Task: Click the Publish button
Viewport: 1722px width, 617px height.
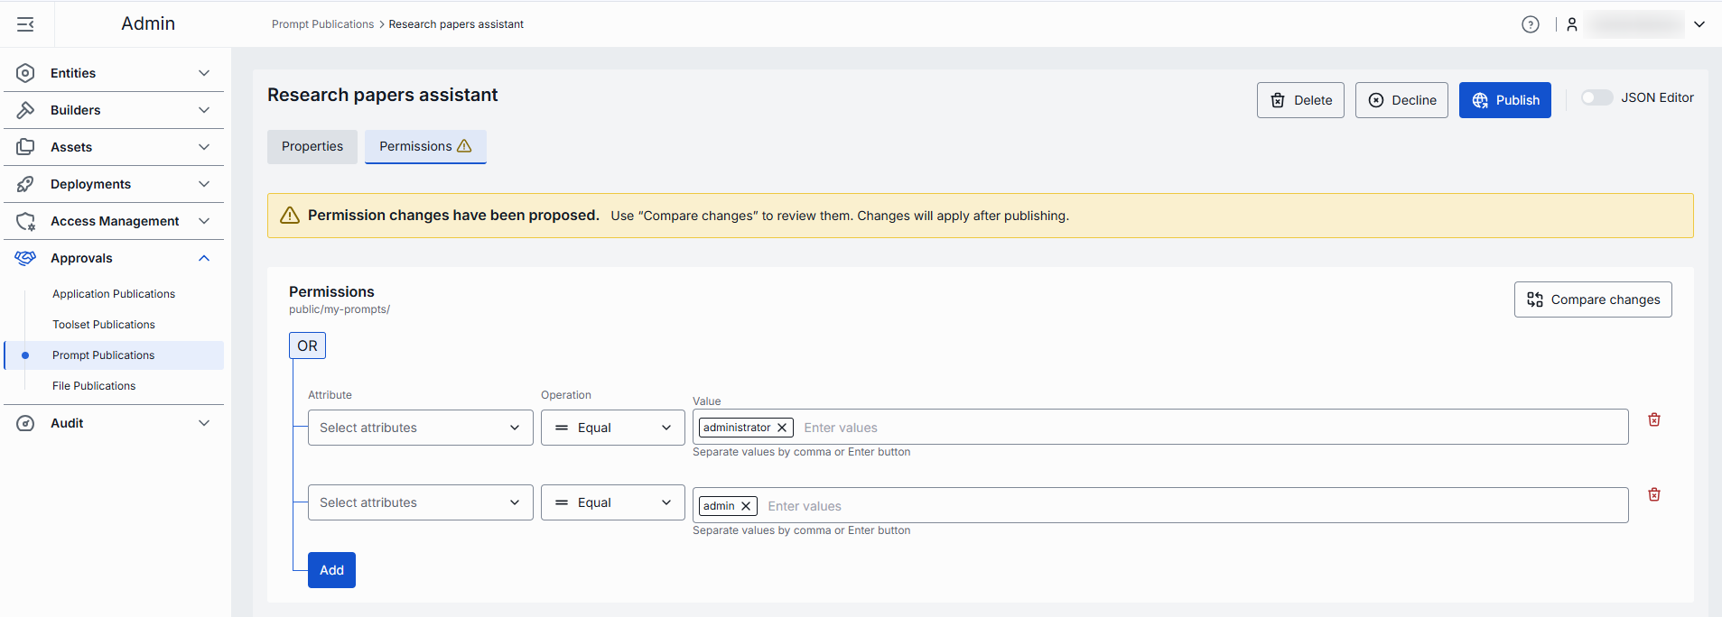Action: [x=1504, y=100]
